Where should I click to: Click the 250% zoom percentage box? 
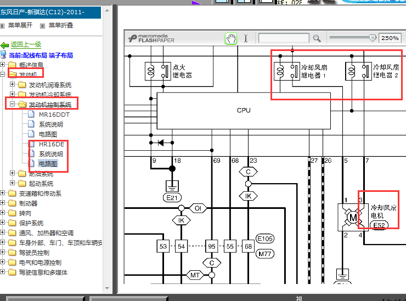390,38
